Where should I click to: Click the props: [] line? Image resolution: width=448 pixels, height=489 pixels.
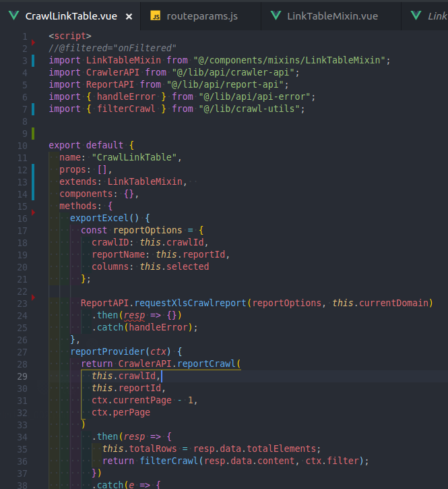pos(86,170)
